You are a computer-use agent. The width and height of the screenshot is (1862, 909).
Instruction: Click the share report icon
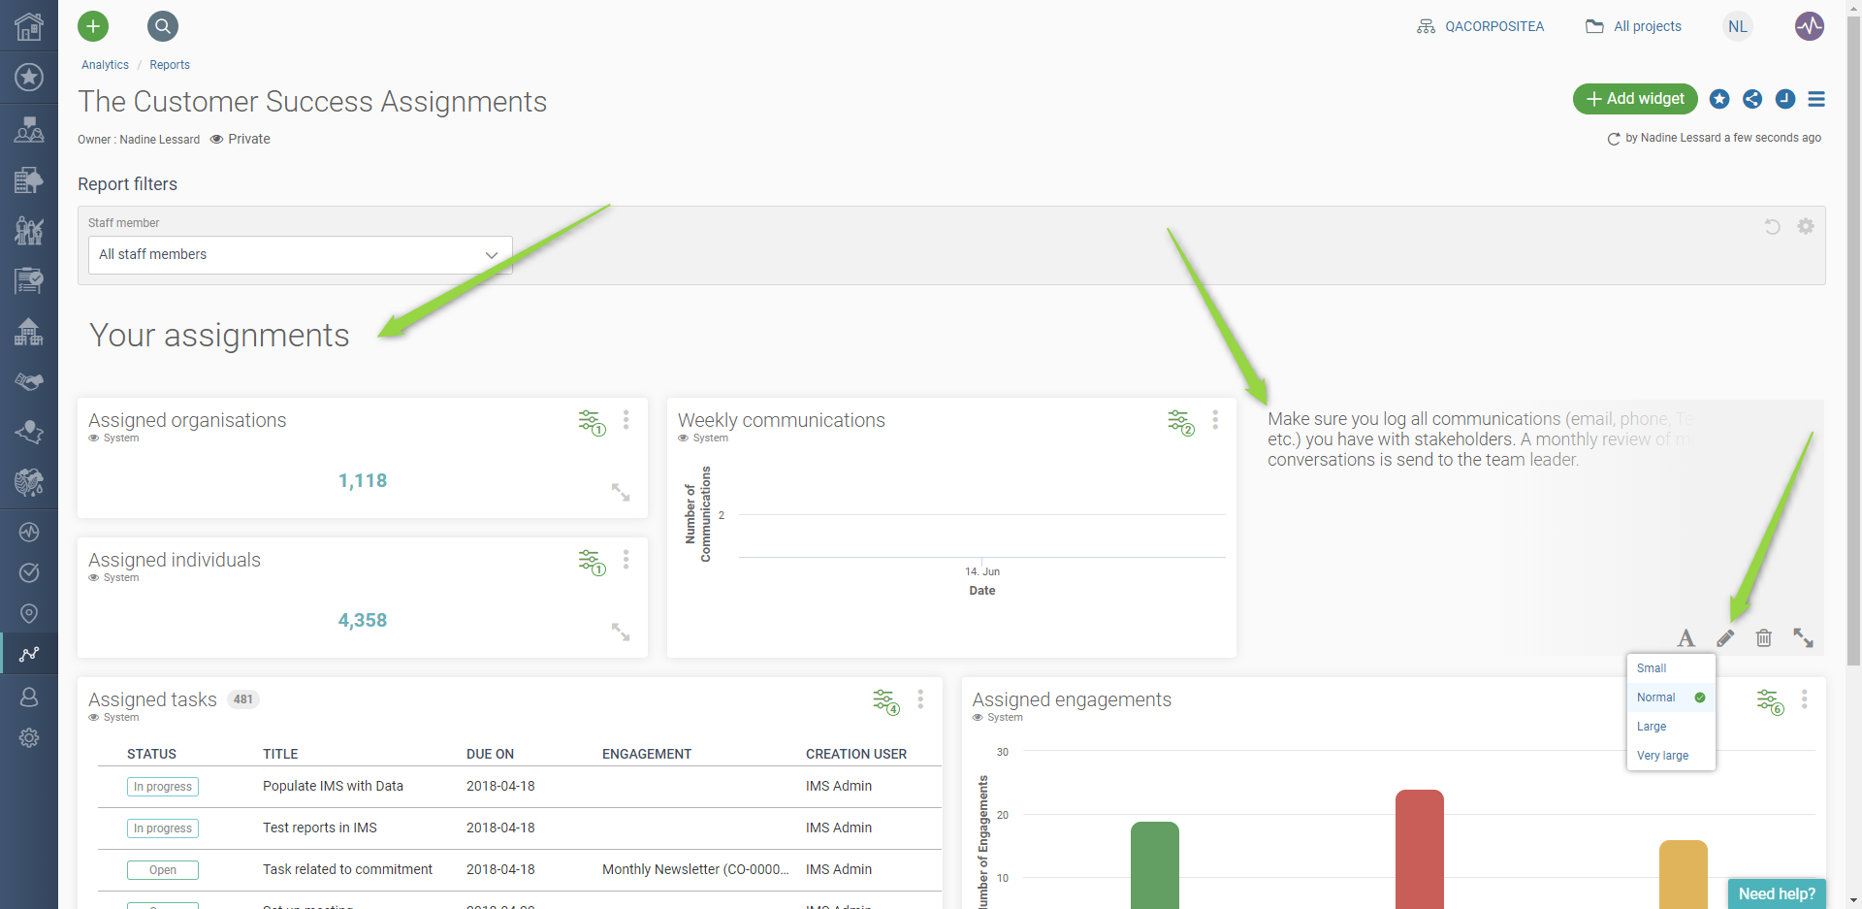point(1752,99)
